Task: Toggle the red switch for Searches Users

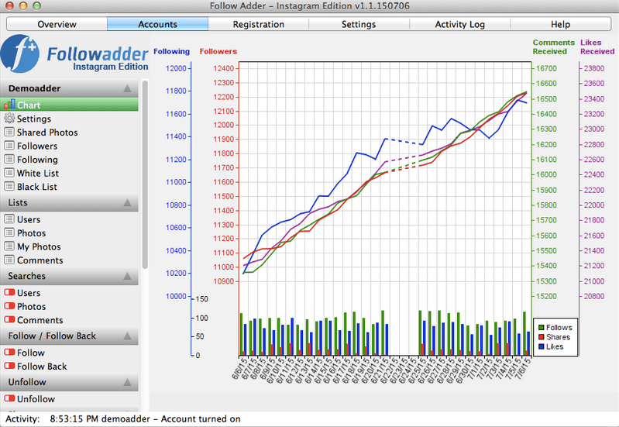Action: [9, 292]
